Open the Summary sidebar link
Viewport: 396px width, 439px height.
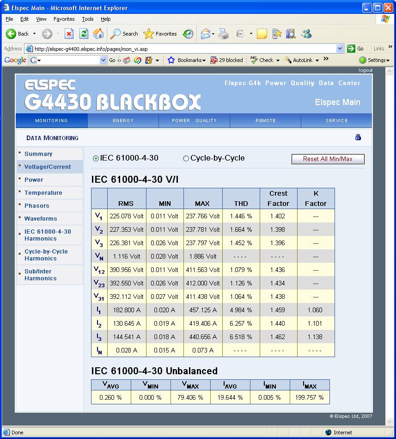[38, 154]
